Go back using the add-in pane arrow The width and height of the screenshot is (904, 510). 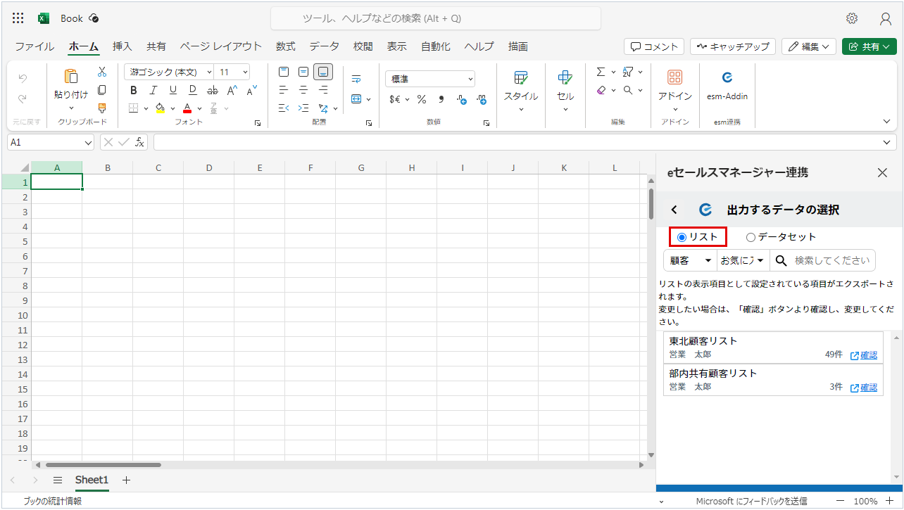tap(674, 210)
